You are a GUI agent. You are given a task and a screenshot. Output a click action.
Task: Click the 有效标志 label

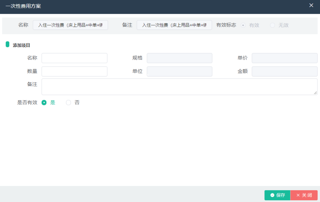click(x=226, y=25)
